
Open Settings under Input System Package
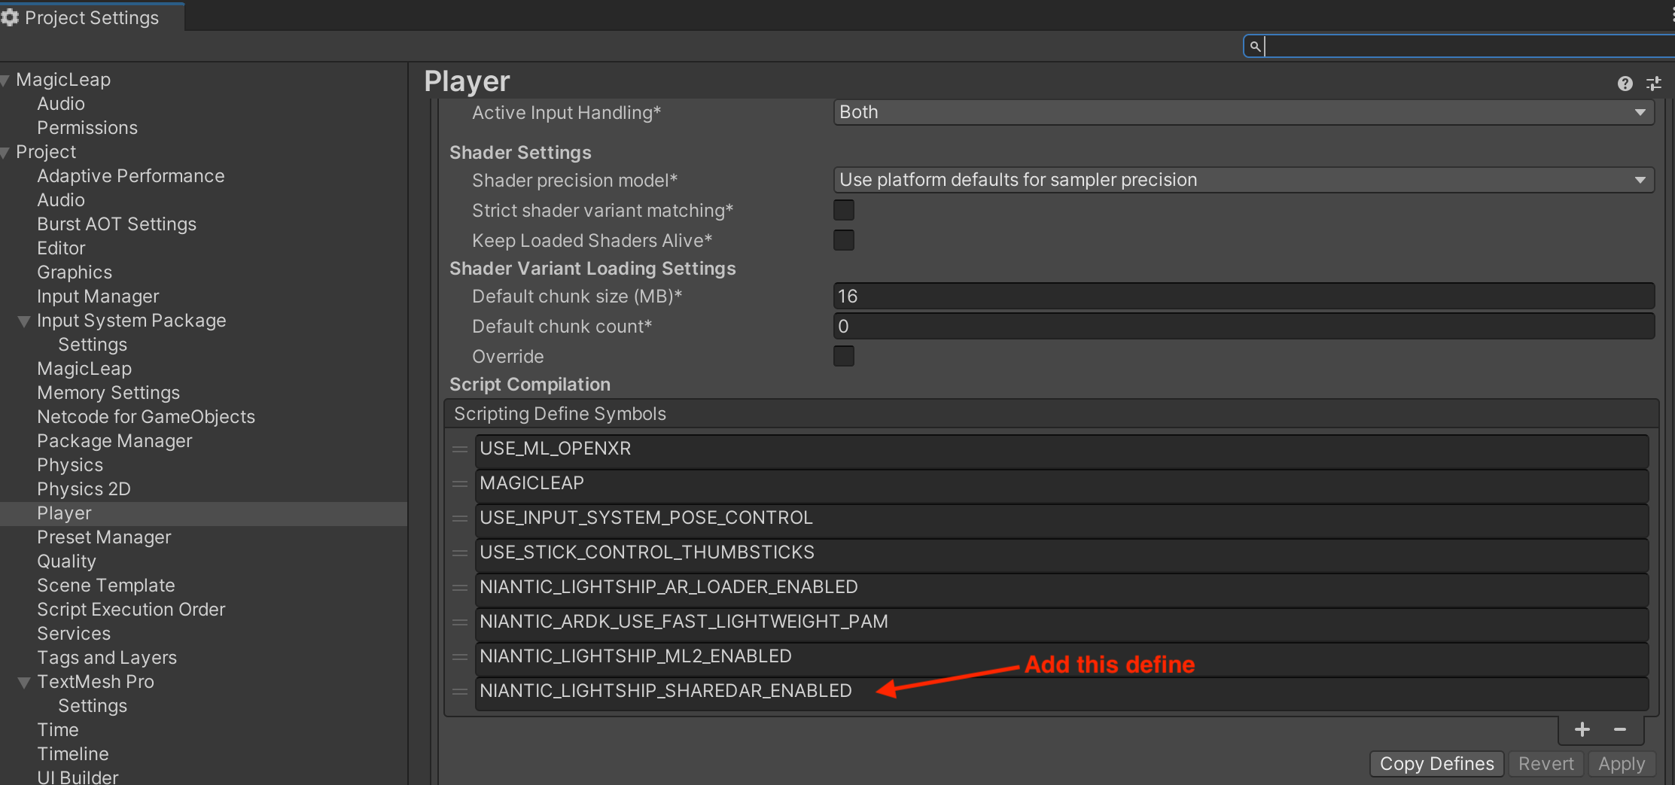93,345
